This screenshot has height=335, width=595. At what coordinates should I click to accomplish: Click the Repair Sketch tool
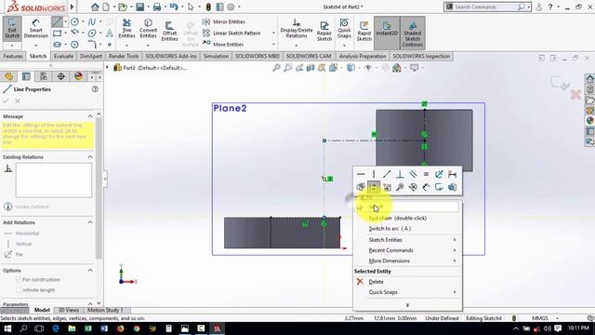tap(324, 31)
